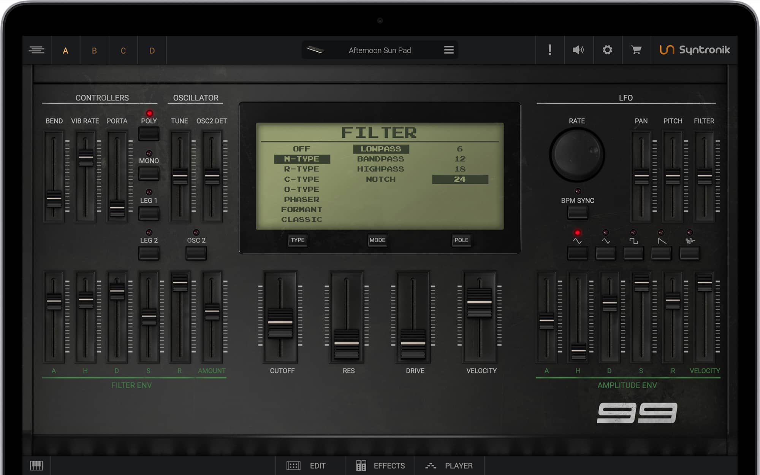Select the square LFO waveform button
This screenshot has width=760, height=475.
pyautogui.click(x=633, y=253)
